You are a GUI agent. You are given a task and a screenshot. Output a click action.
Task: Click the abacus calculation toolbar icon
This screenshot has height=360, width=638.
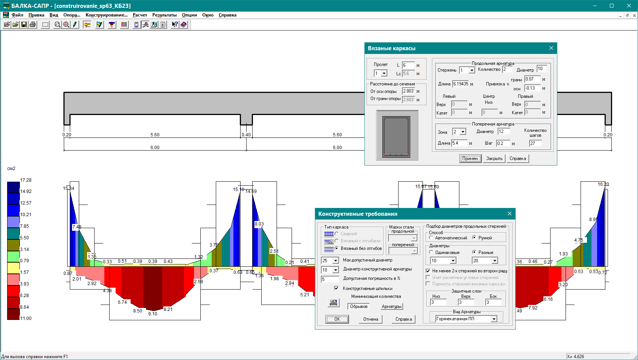(x=124, y=25)
